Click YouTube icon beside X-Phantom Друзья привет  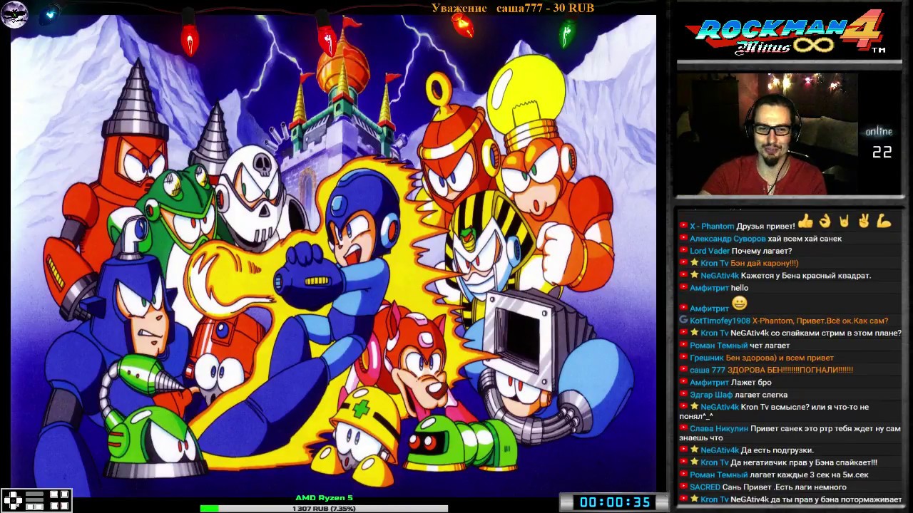point(683,226)
